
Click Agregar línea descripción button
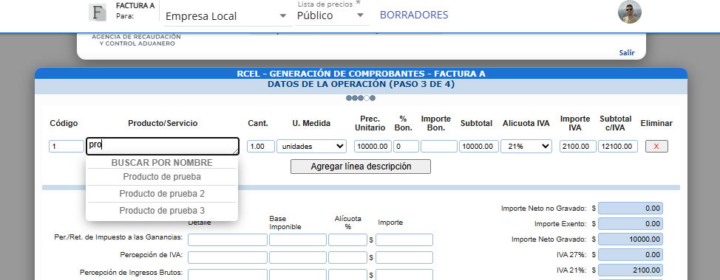point(361,167)
